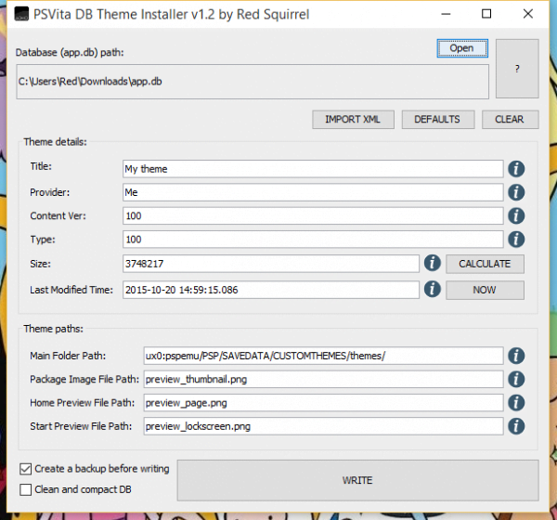Click the Database path field
The height and width of the screenshot is (520, 557).
coord(253,82)
